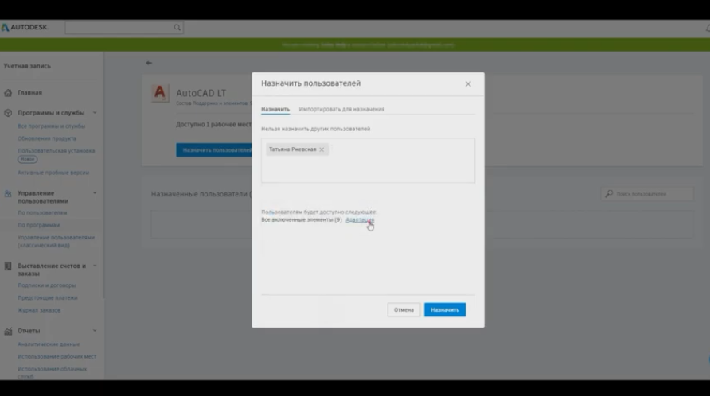Click the Выставление счетов и заказы icon
The height and width of the screenshot is (396, 710).
pos(8,266)
